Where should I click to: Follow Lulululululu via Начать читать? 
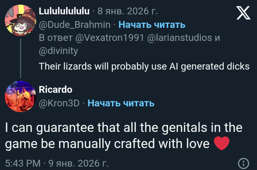click(x=152, y=25)
